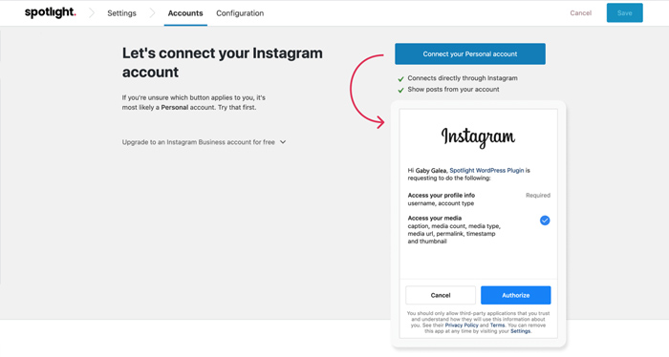The height and width of the screenshot is (357, 669).
Task: Open the Terms link
Action: pyautogui.click(x=497, y=325)
